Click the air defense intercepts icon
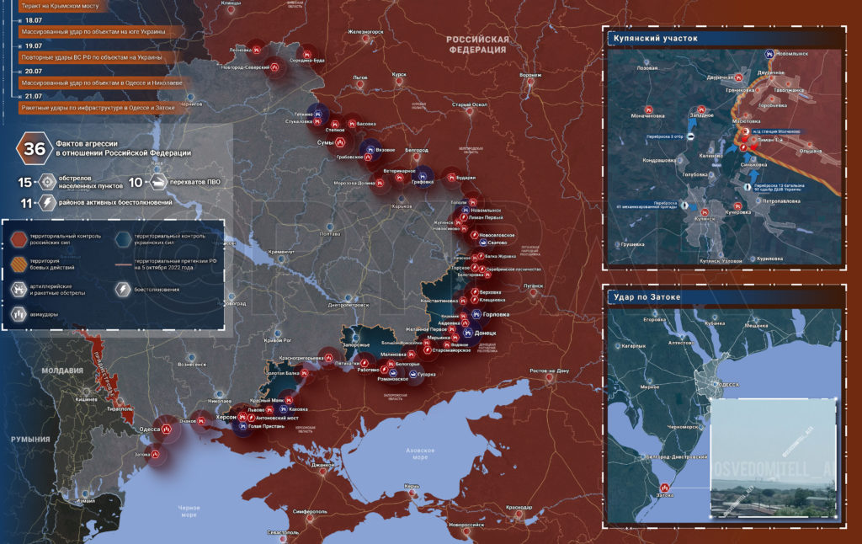 pyautogui.click(x=157, y=182)
